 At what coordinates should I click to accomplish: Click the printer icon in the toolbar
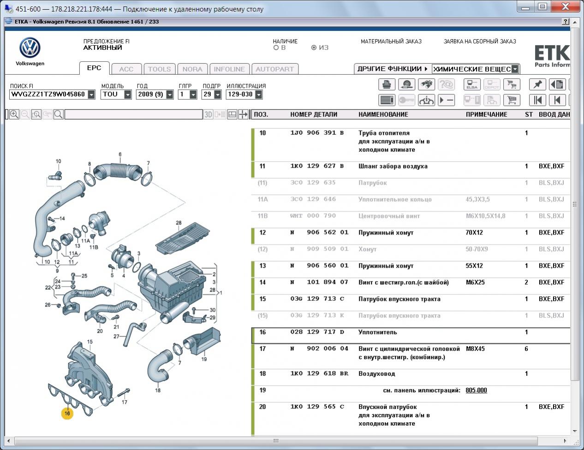[387, 84]
